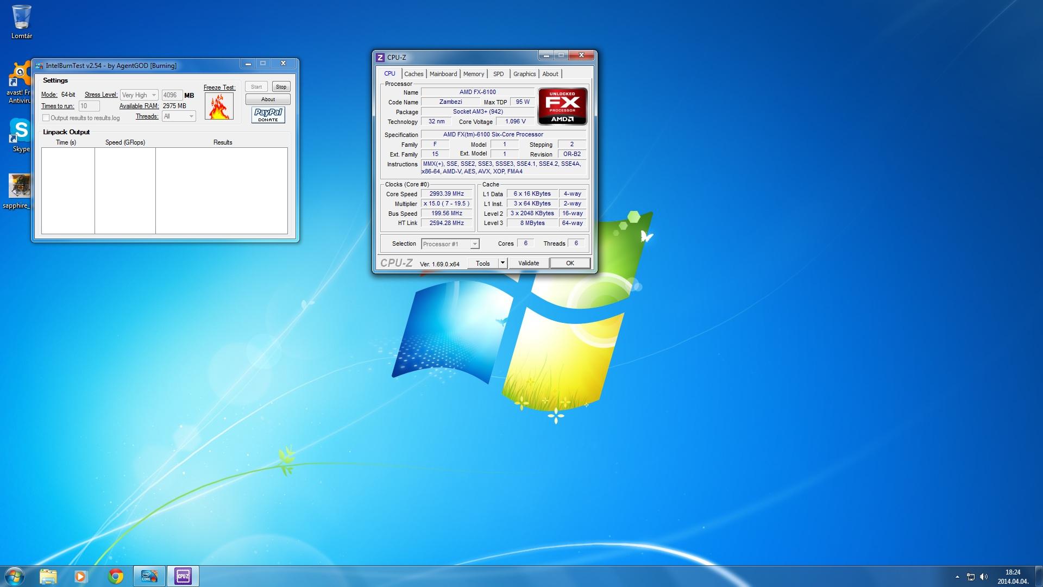The height and width of the screenshot is (587, 1043).
Task: Click the Socket AM3+ (942) package value
Action: [x=477, y=111]
